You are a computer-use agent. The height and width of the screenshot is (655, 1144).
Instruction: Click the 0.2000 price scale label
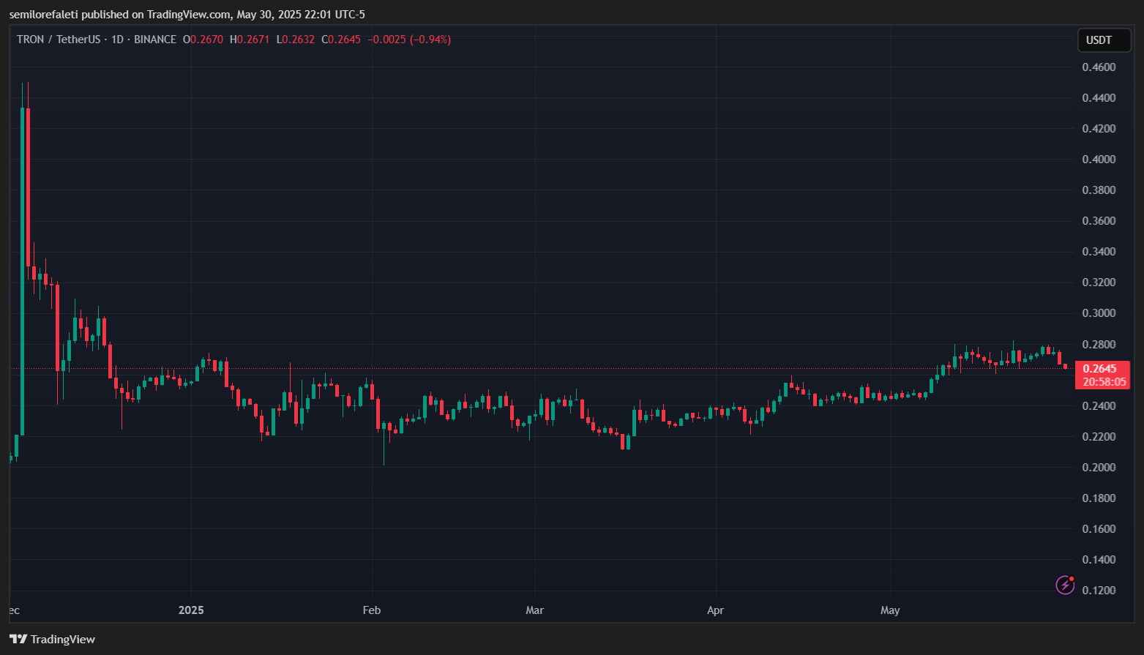click(1099, 468)
